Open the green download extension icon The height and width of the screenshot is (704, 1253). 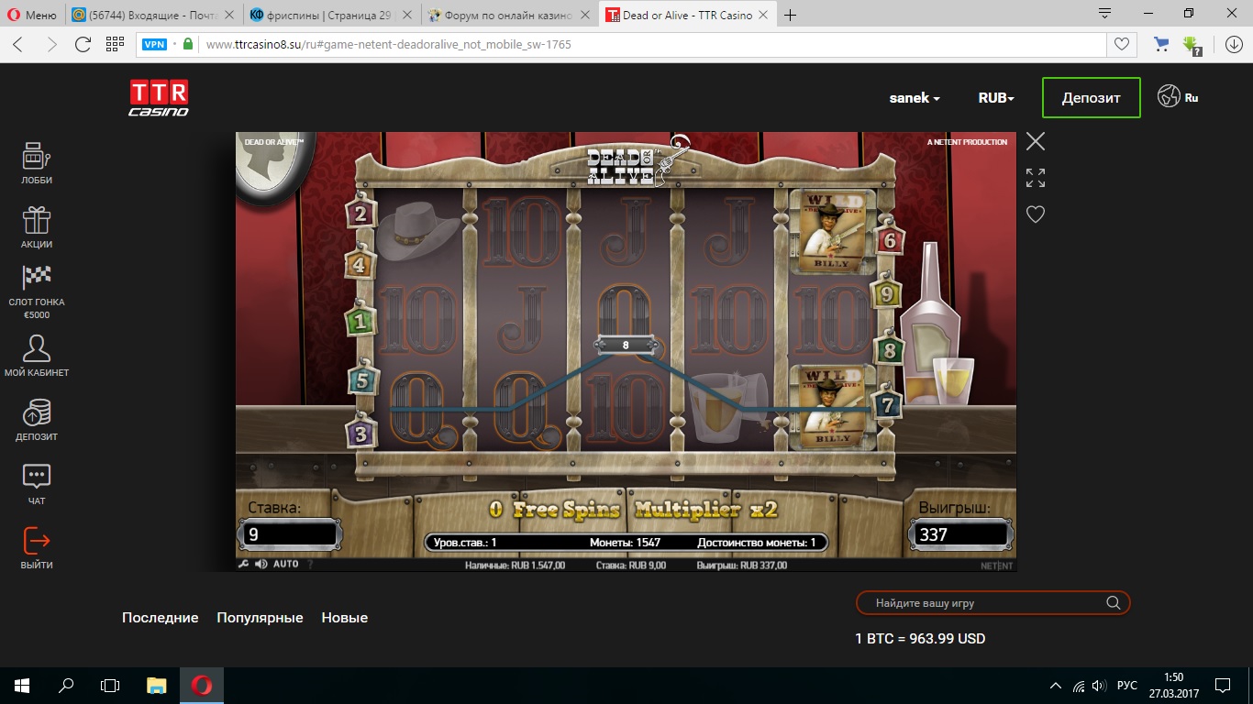1192,44
